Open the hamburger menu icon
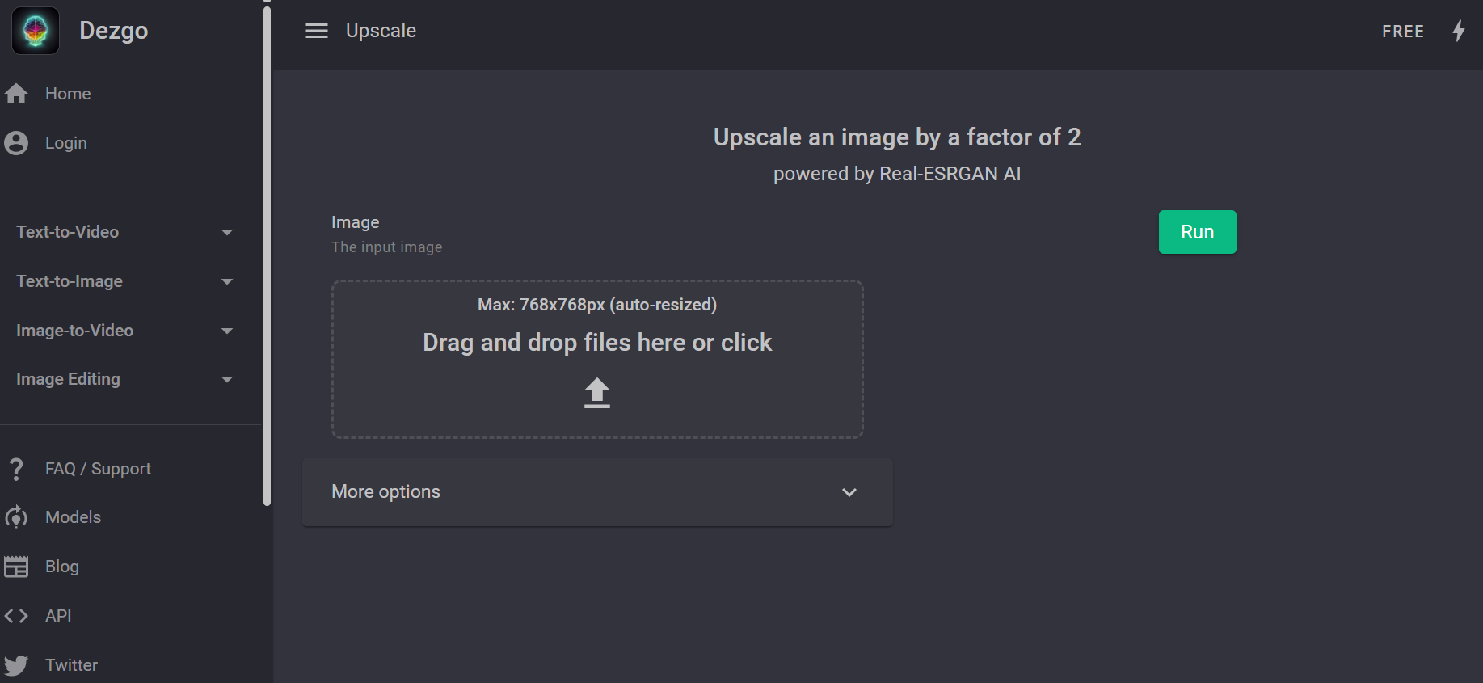 317,31
